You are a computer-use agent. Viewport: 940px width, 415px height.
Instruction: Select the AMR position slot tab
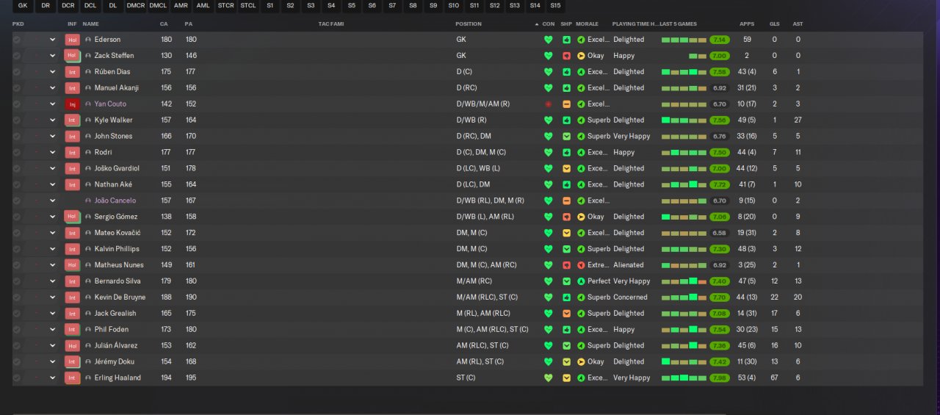[181, 6]
